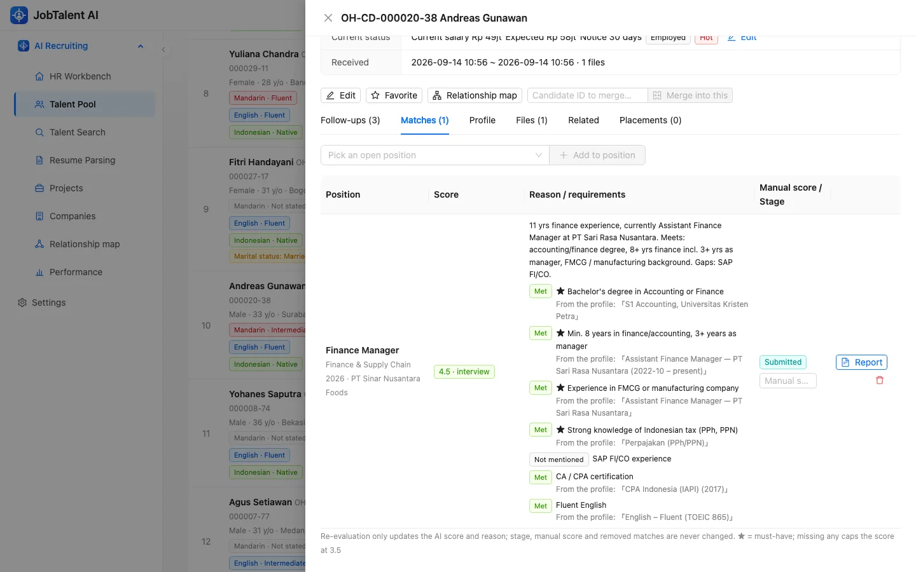Select Yohanes Saputra in the candidate list
The image size is (916, 572).
tap(265, 394)
